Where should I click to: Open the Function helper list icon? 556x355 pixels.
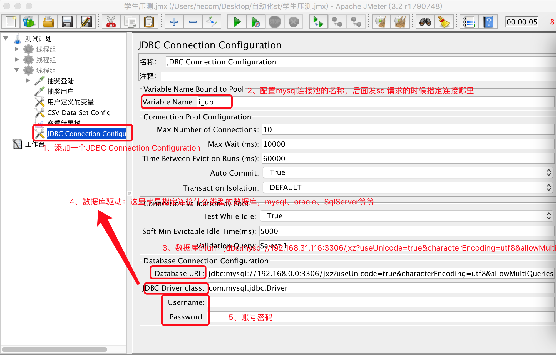tap(469, 22)
